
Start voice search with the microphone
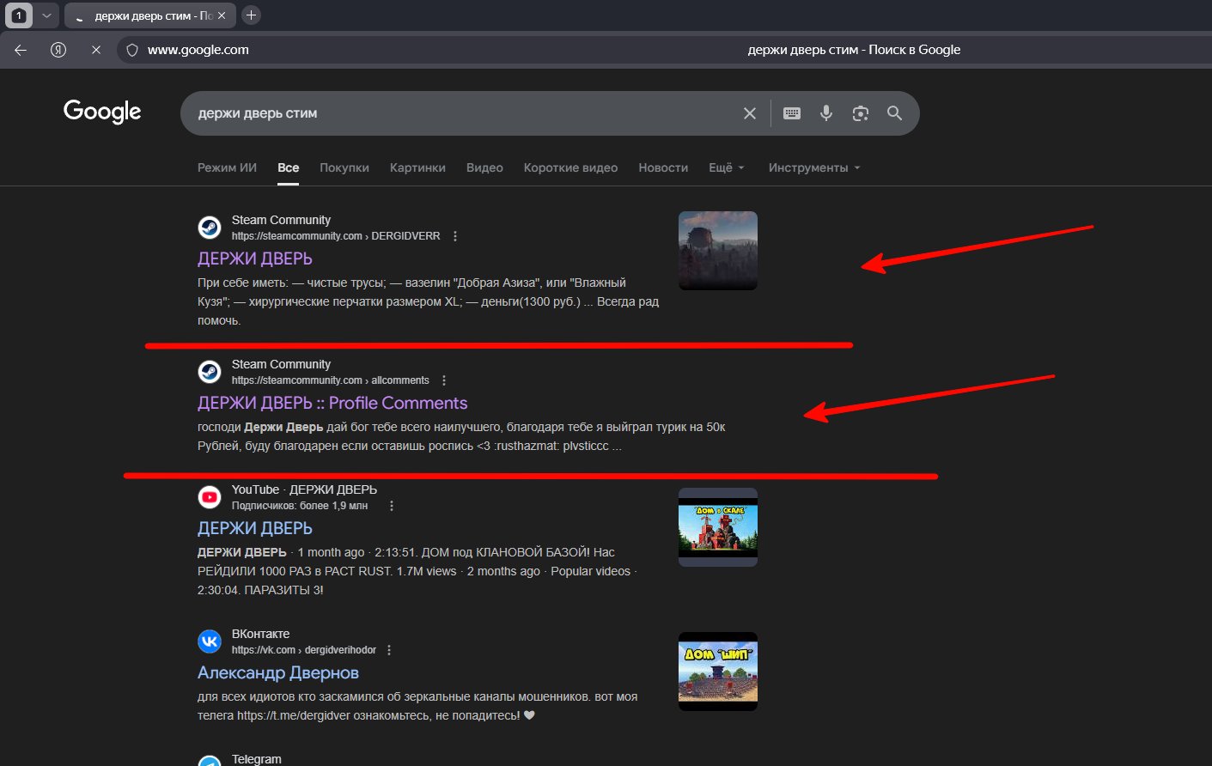[826, 113]
